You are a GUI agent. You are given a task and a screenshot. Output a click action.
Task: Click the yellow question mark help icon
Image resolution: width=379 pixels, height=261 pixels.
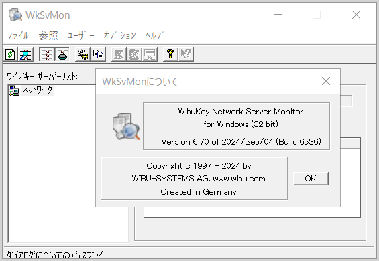170,54
